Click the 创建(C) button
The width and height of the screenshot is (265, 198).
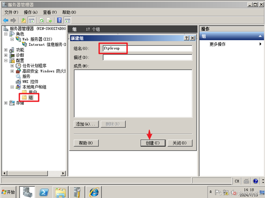tap(153, 143)
